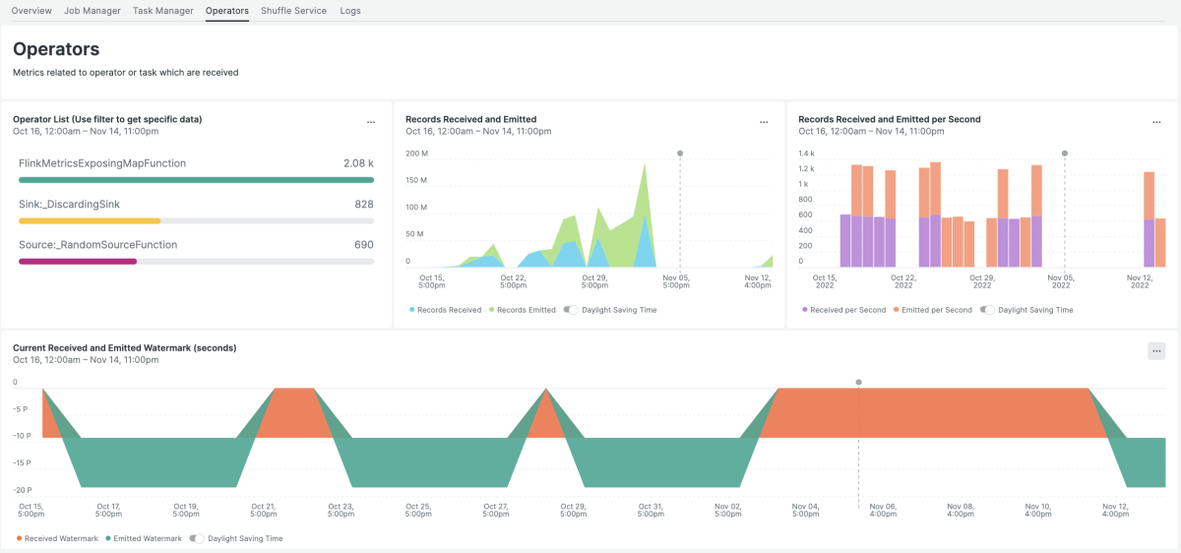Open the Task Manager tab
Viewport: 1181px width, 553px height.
pyautogui.click(x=162, y=11)
